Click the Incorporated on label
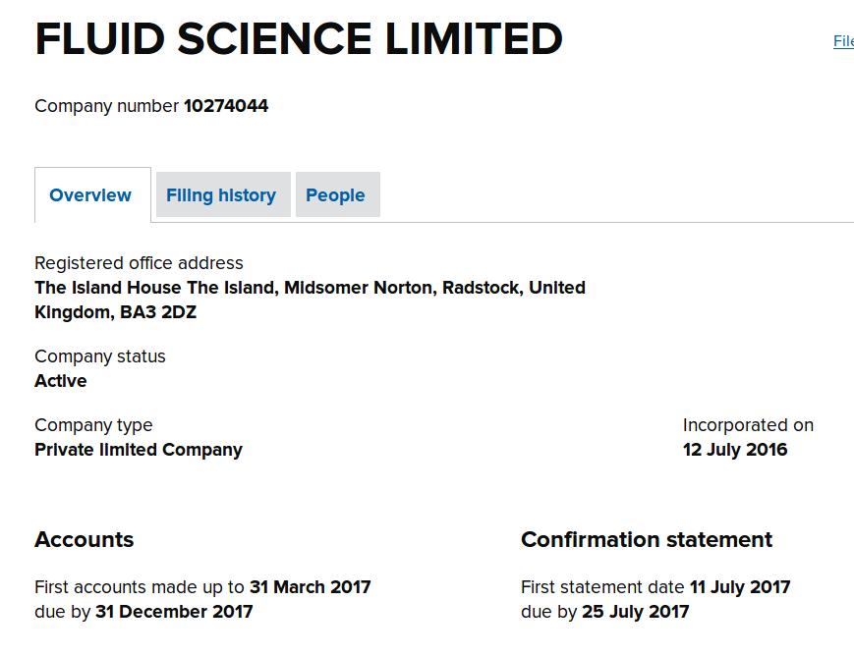Image resolution: width=854 pixels, height=656 pixels. [x=748, y=424]
